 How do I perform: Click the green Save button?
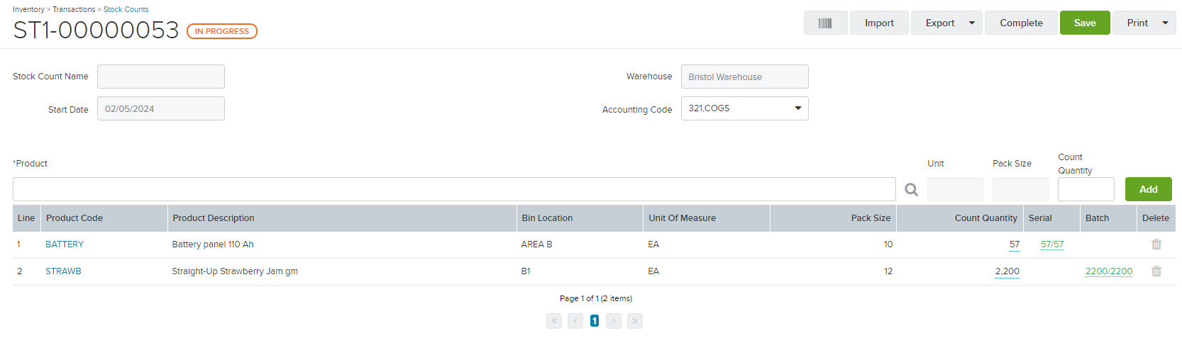(x=1085, y=23)
